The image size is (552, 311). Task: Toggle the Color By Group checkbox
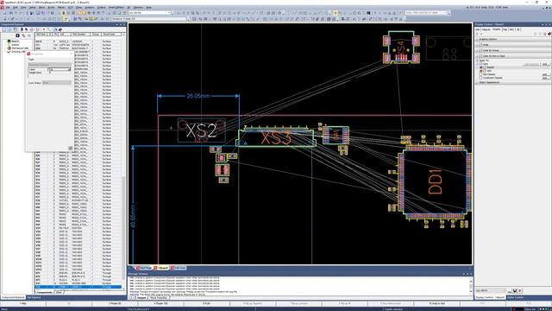pos(481,50)
